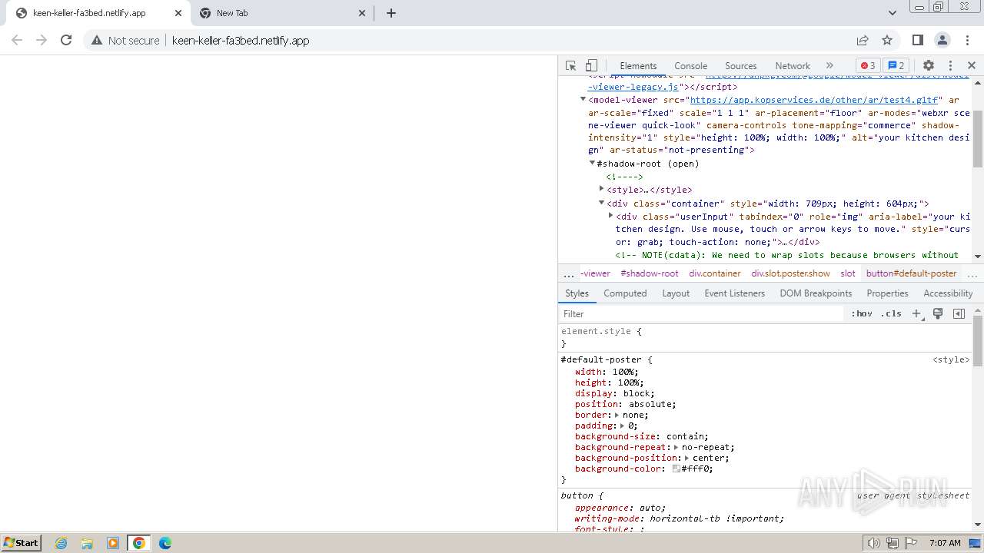
Task: Select the button#default-poster breadcrumb
Action: (x=911, y=273)
